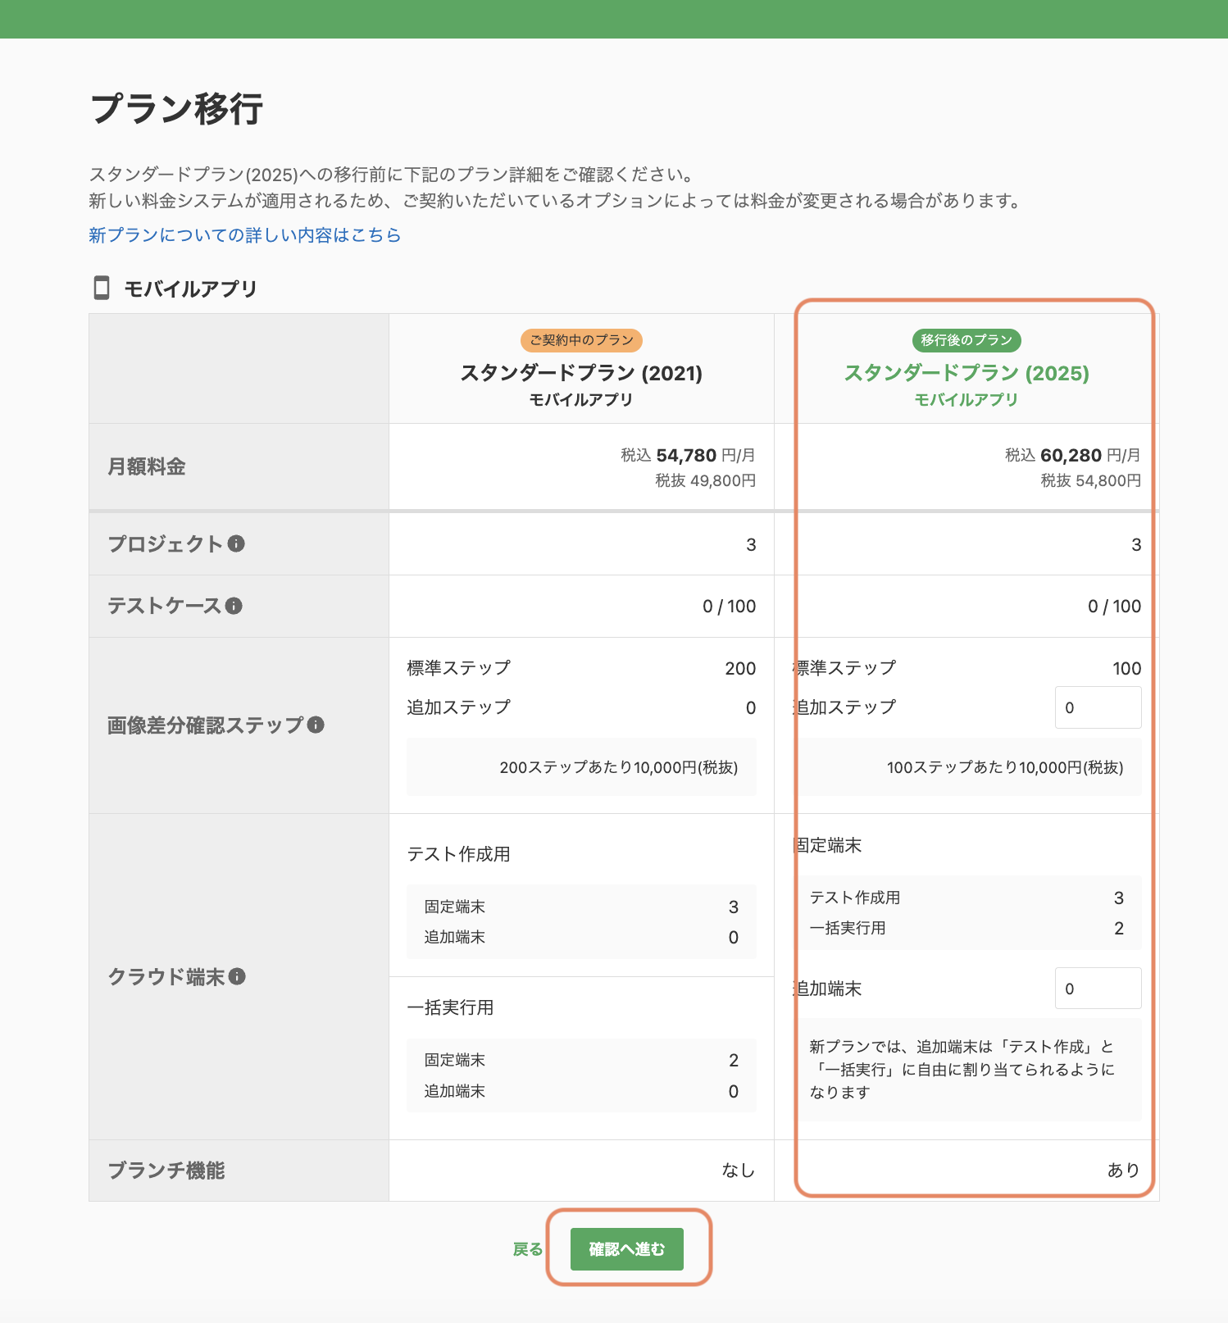Viewport: 1228px width, 1323px height.
Task: Go back via the 戻る link
Action: click(528, 1249)
